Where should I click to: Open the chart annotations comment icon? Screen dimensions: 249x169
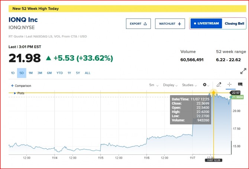(240, 84)
